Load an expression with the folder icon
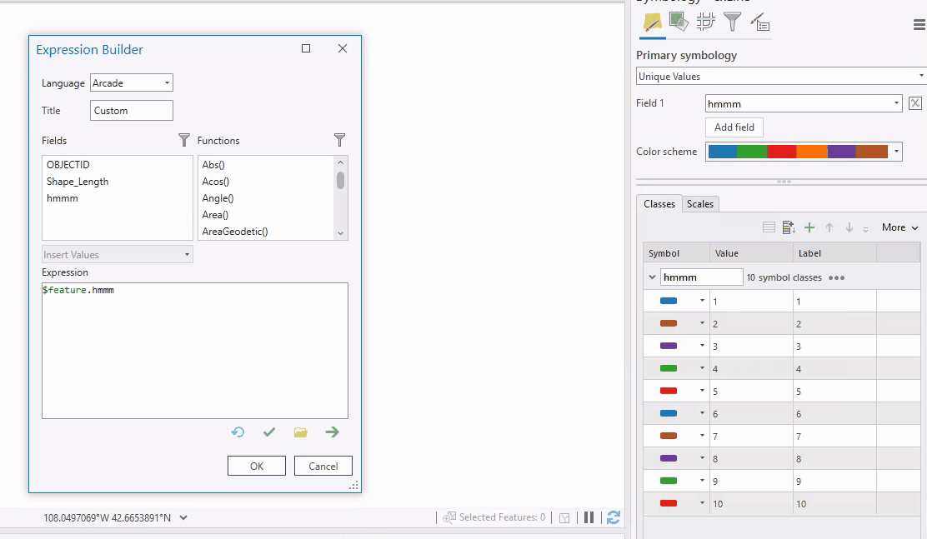 300,432
